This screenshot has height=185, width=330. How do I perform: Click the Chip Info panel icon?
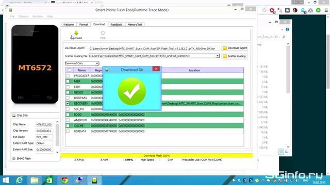(14, 115)
